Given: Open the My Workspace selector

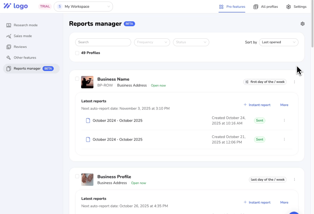Looking at the screenshot, I should pos(83,7).
